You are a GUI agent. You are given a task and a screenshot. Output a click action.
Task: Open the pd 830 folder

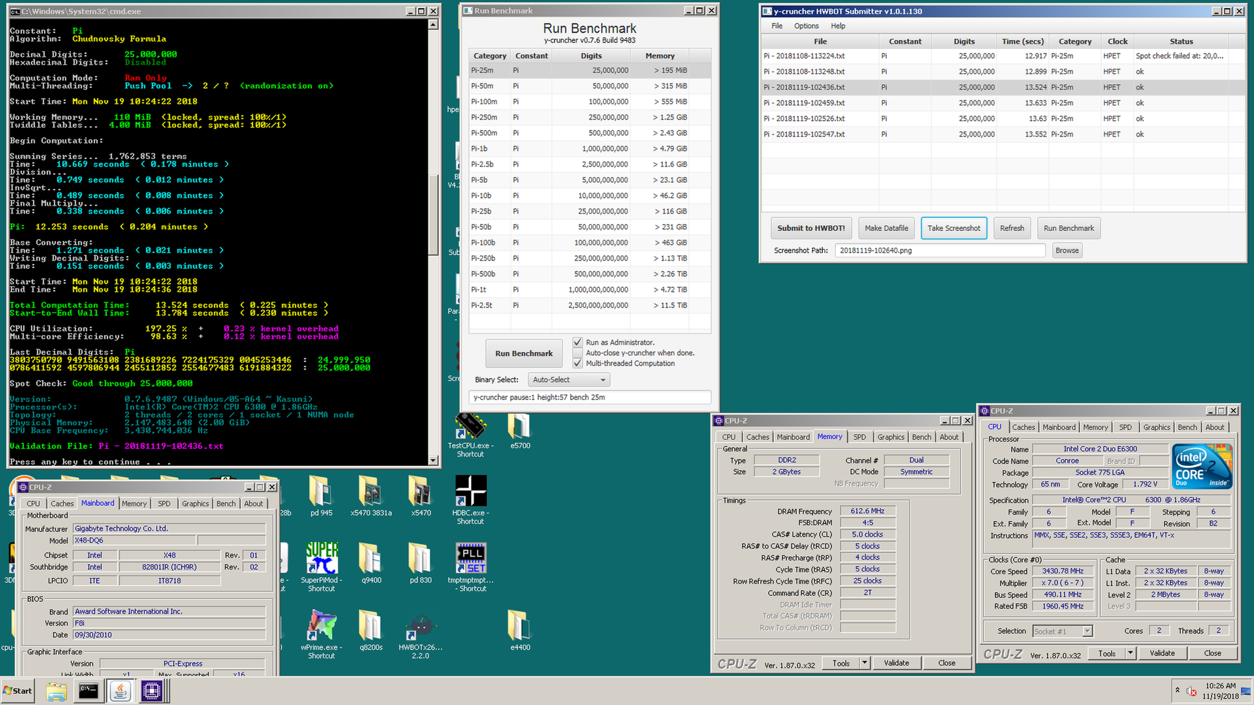click(420, 558)
